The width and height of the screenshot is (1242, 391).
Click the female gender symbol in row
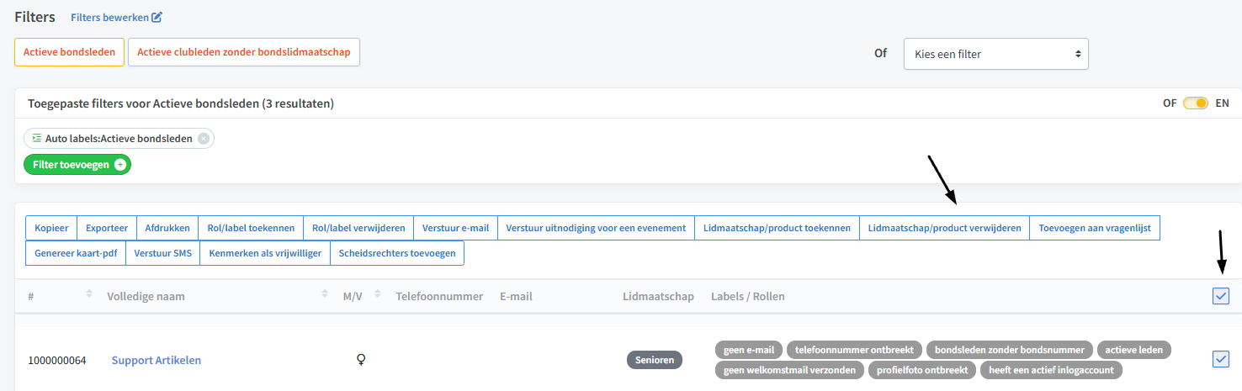click(362, 360)
